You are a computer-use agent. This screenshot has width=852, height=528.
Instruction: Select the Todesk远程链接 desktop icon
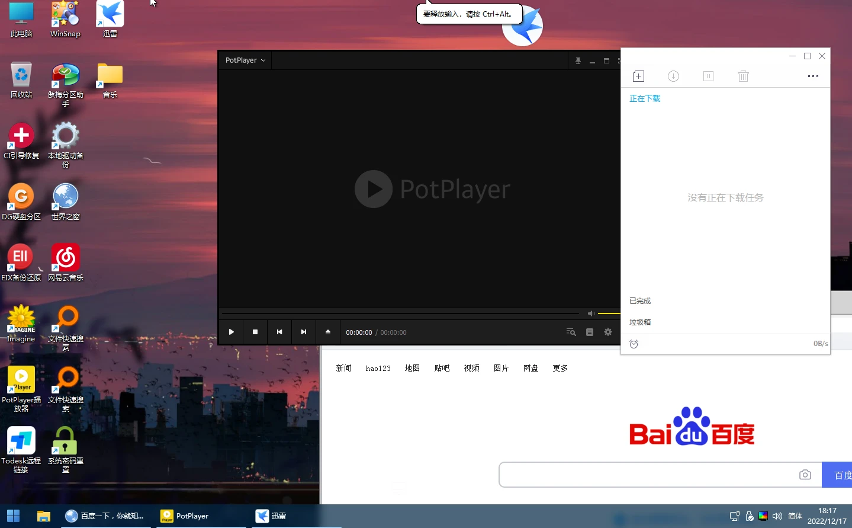pyautogui.click(x=21, y=450)
